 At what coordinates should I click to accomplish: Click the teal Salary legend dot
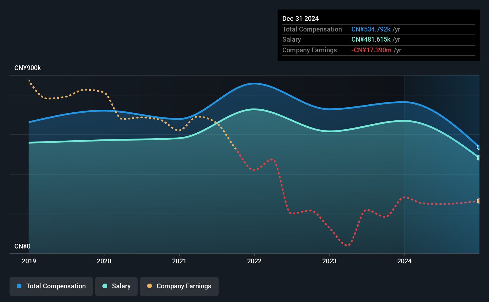[x=105, y=286]
